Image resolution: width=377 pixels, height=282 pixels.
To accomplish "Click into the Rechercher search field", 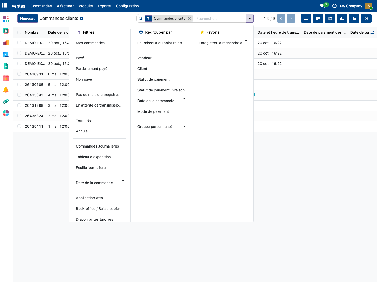I will click(x=220, y=19).
